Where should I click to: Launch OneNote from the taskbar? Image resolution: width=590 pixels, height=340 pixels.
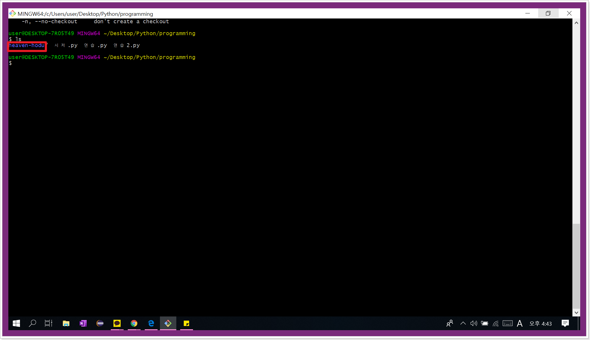tap(83, 323)
